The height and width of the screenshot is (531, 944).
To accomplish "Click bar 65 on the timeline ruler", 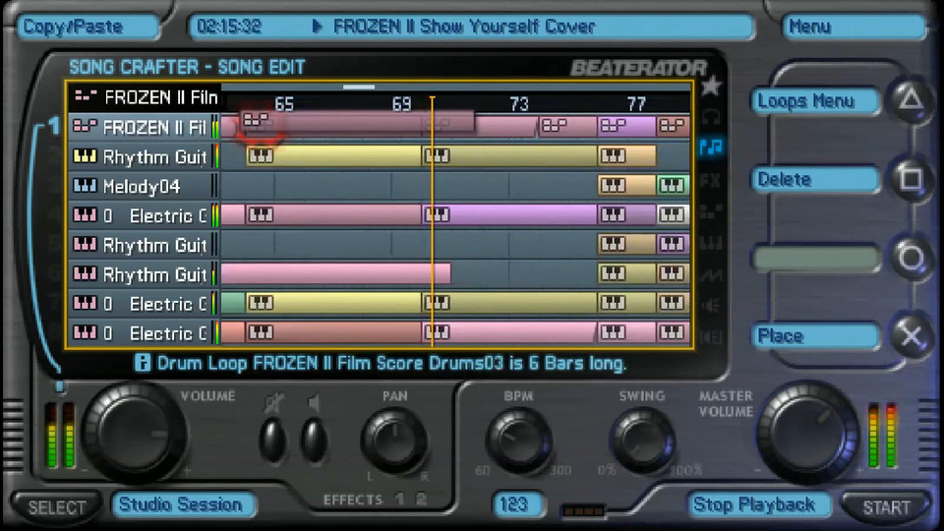I will (283, 104).
